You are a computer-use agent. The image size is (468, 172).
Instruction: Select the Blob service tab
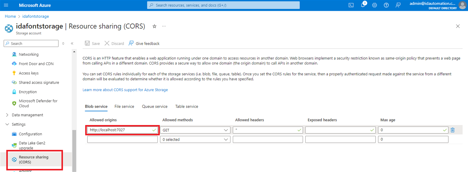[96, 107]
